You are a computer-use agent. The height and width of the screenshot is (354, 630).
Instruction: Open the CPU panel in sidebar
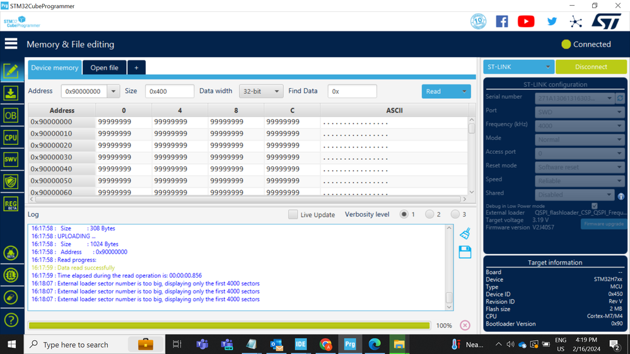click(11, 138)
